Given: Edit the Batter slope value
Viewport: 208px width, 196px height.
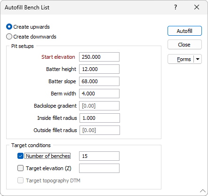Looking at the screenshot, I should pyautogui.click(x=99, y=81).
